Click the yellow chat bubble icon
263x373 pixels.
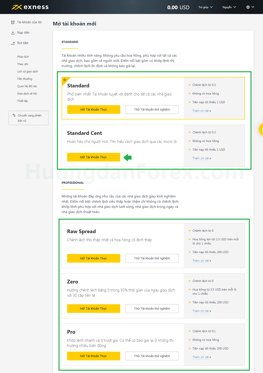pos(261,130)
